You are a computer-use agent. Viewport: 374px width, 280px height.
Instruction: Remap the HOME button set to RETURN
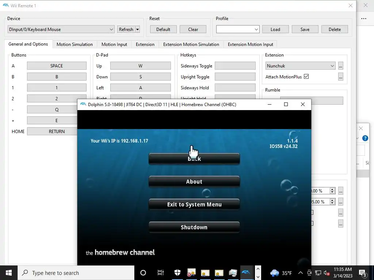tap(52, 131)
